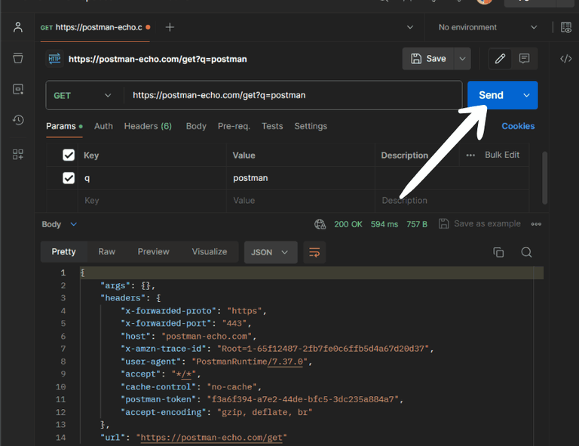Click the Save button
The height and width of the screenshot is (446, 579).
pyautogui.click(x=428, y=59)
